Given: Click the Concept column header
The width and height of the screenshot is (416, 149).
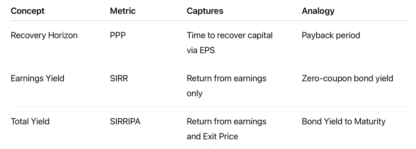Looking at the screenshot, I should pyautogui.click(x=27, y=11).
